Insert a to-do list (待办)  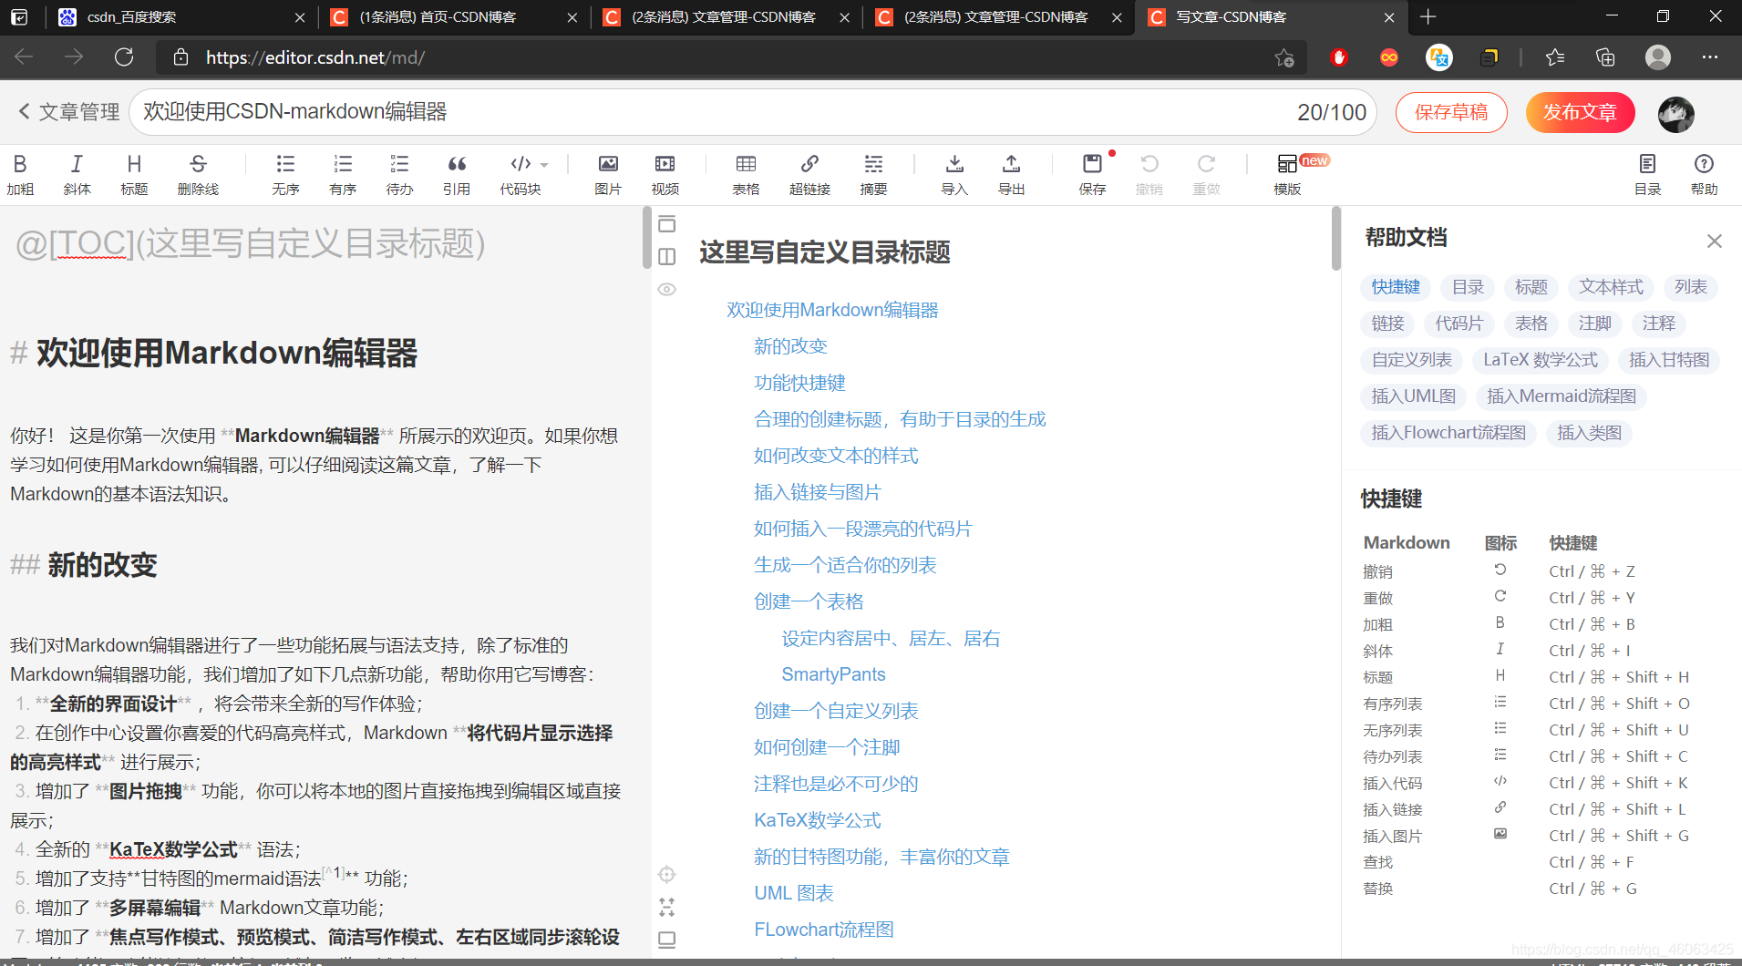click(x=399, y=174)
